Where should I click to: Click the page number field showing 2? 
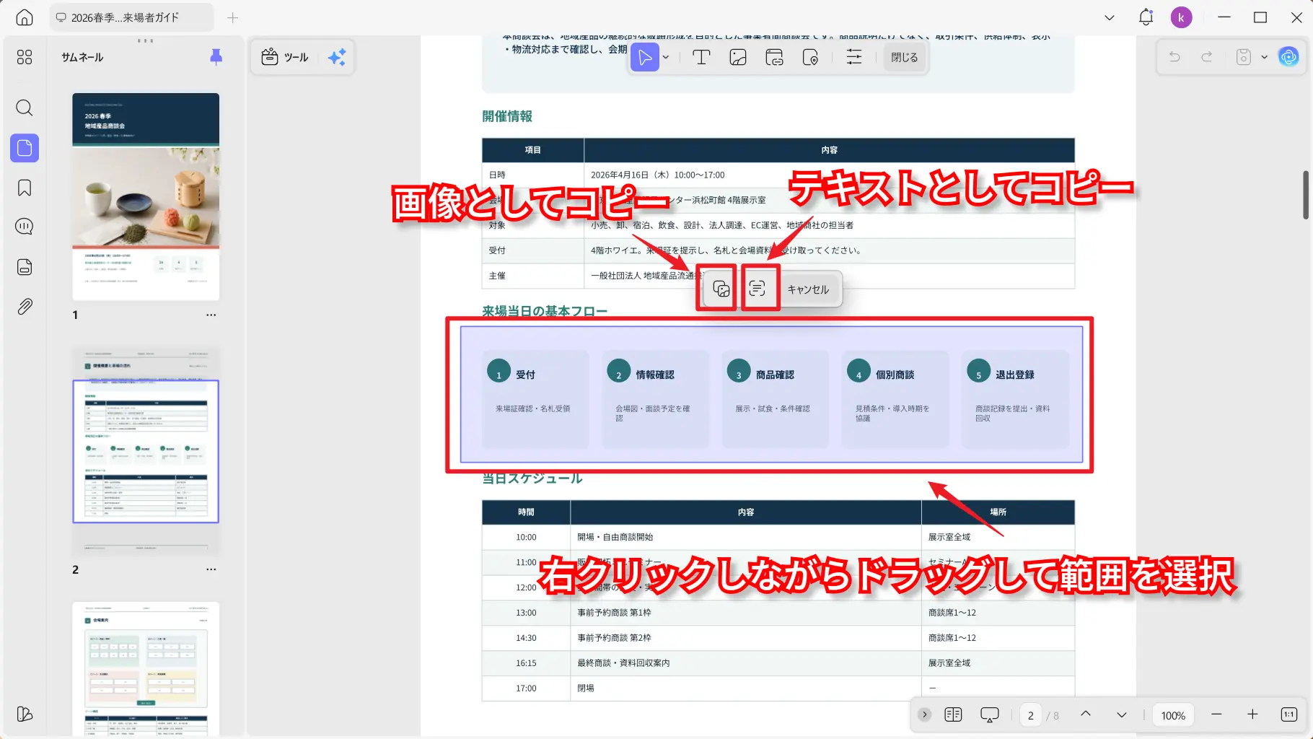pos(1031,715)
